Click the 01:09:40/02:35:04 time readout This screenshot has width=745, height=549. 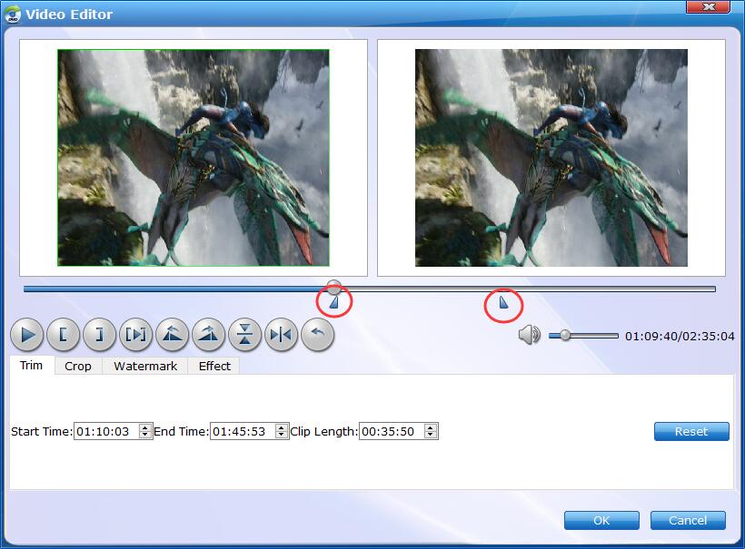point(680,337)
